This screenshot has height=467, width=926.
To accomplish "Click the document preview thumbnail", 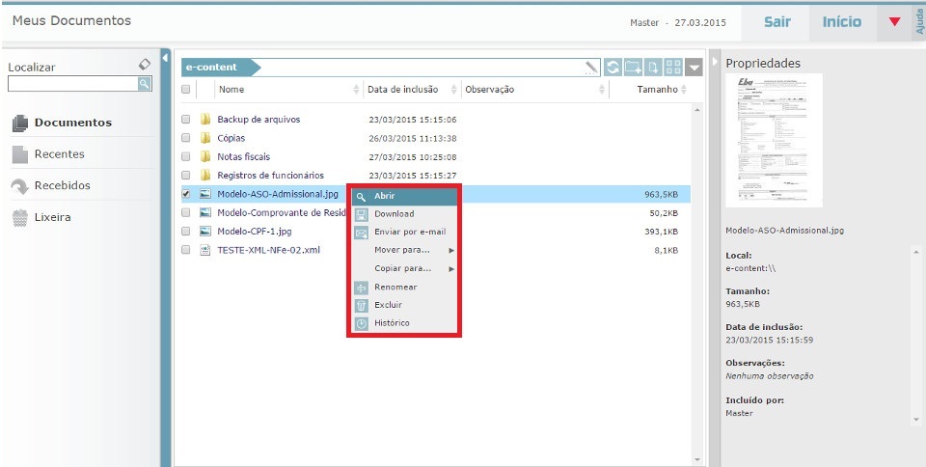I will [774, 139].
